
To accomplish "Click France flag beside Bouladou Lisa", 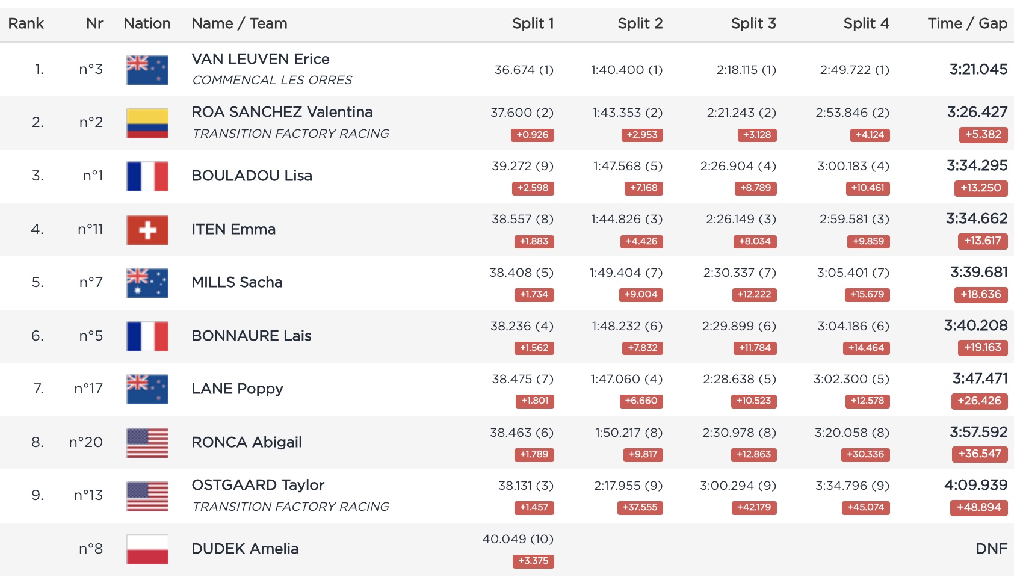I will [147, 176].
